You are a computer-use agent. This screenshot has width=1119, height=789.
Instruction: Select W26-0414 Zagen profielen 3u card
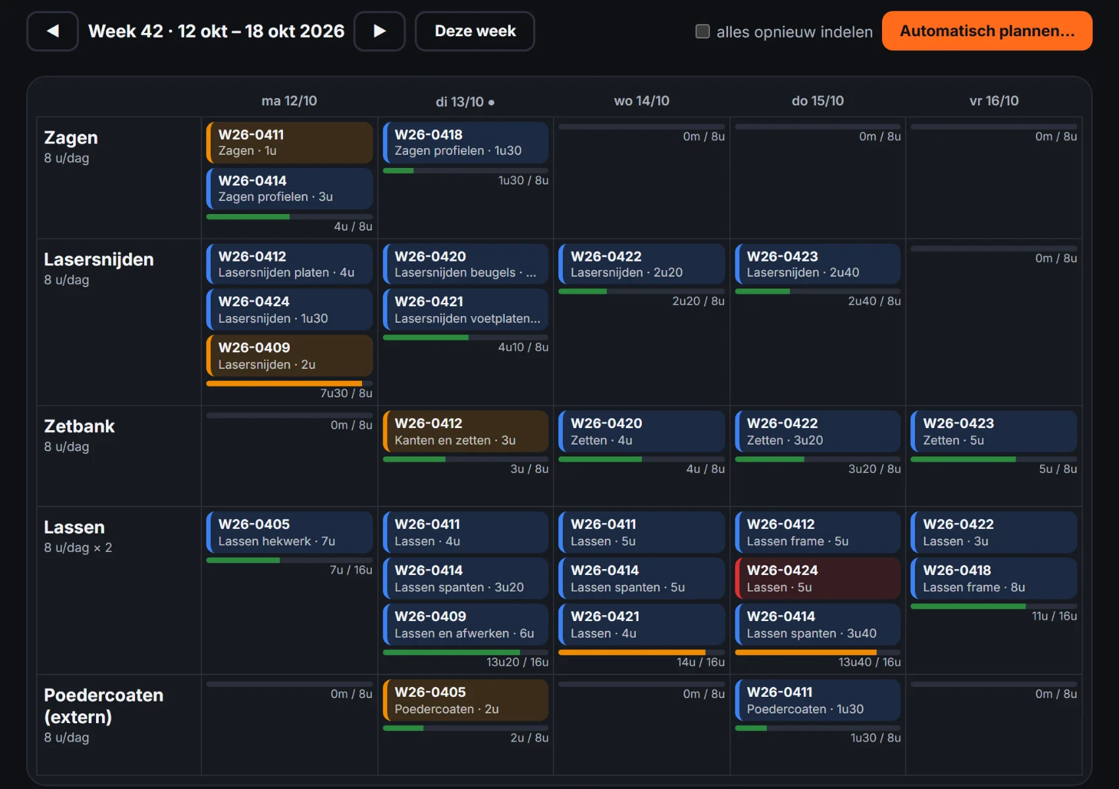click(x=290, y=188)
